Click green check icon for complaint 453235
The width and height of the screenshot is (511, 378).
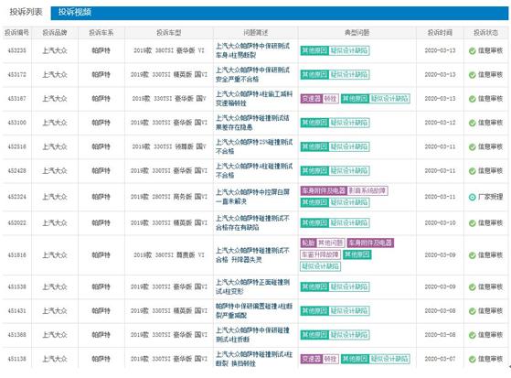[x=473, y=51]
